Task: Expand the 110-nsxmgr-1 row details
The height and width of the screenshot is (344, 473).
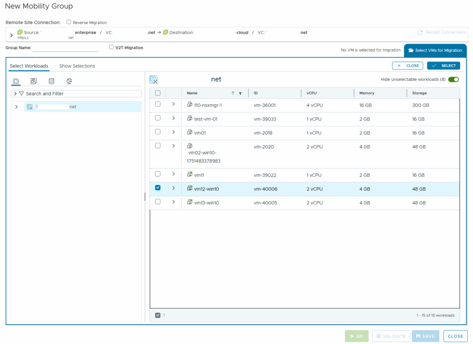Action: (x=173, y=104)
